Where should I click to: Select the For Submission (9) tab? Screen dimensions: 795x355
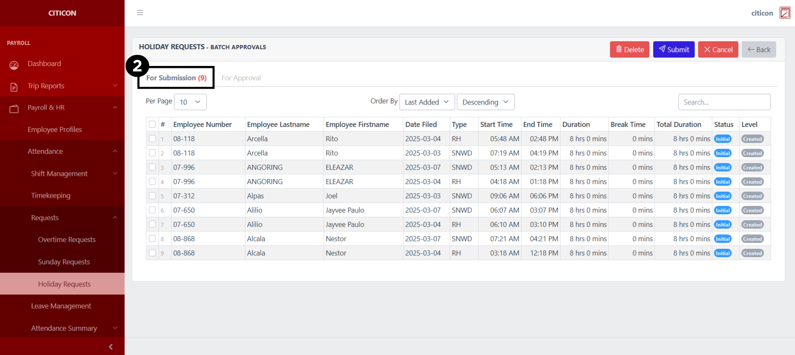click(176, 78)
